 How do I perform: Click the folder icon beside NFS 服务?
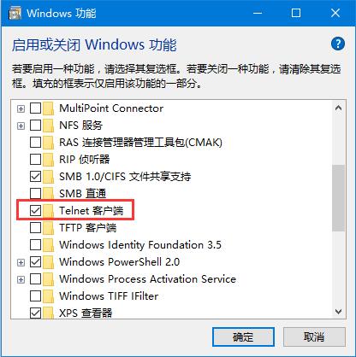click(49, 126)
